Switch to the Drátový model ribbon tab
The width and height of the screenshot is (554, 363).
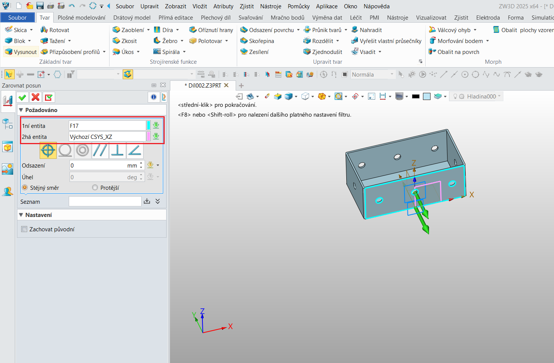(x=132, y=17)
